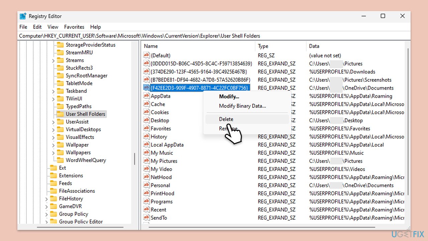Click the string icon beside (Default)
Viewport: 428px width, 241px height.
click(146, 55)
